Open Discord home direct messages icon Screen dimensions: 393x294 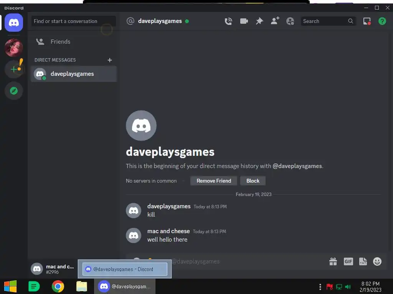(x=14, y=23)
